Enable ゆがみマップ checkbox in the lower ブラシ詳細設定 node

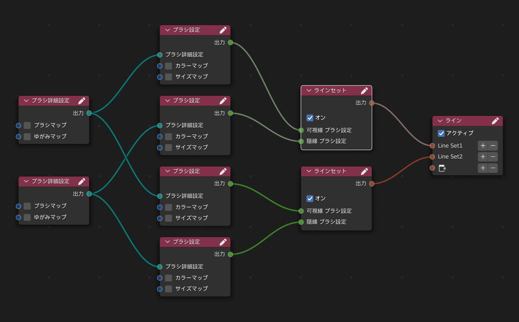click(27, 217)
